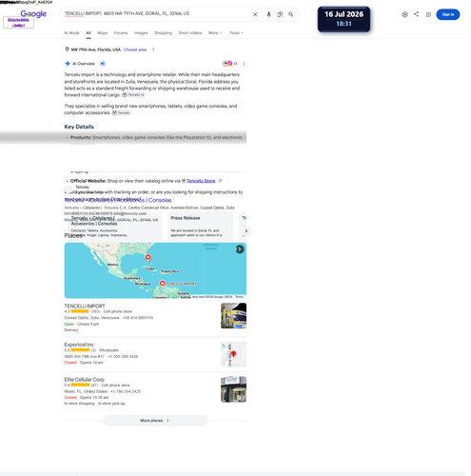
Task: Open AI Overview source icons cluster
Action: (229, 64)
